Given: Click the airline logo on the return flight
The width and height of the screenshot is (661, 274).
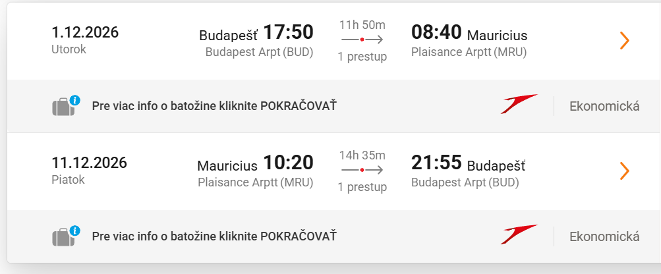Looking at the screenshot, I should 519,235.
